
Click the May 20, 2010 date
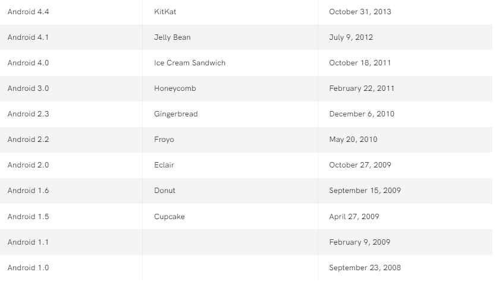[x=353, y=140]
